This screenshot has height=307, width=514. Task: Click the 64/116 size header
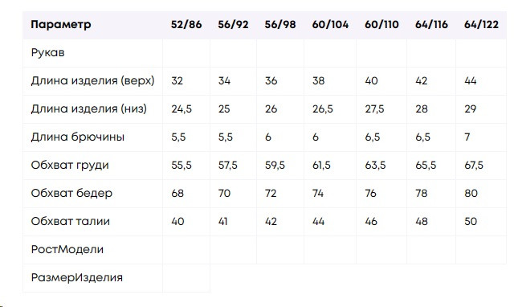pyautogui.click(x=431, y=25)
